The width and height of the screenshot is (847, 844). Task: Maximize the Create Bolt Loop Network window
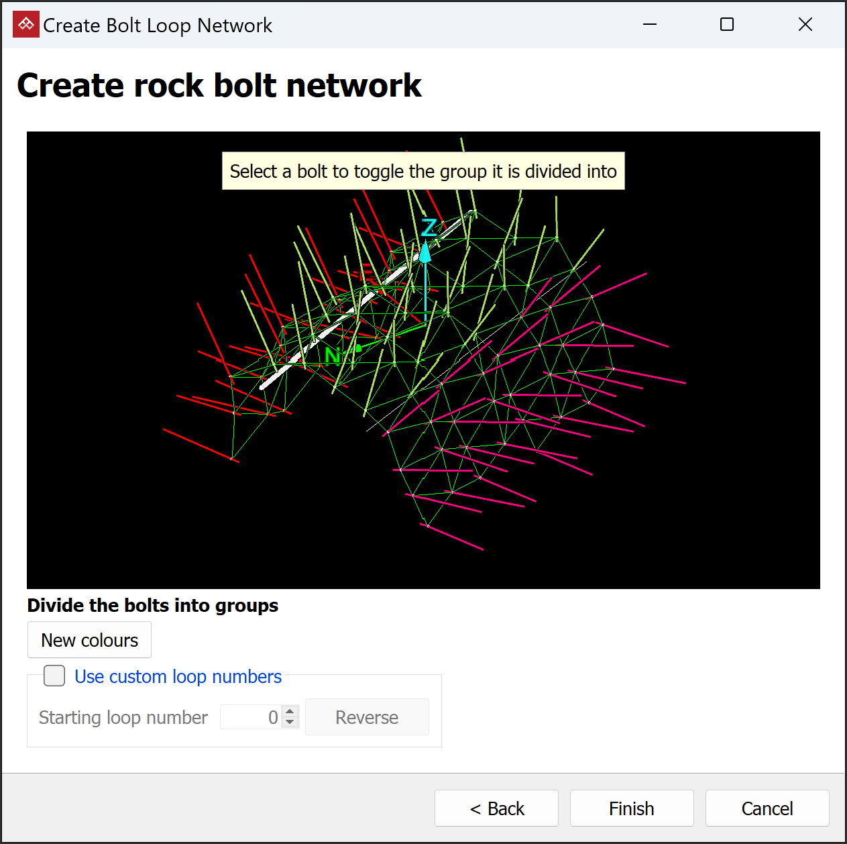pyautogui.click(x=727, y=25)
